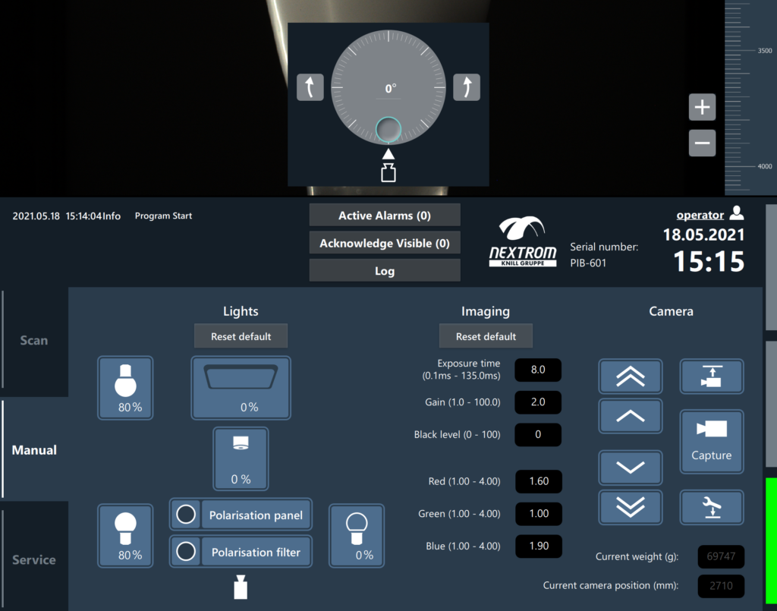The height and width of the screenshot is (611, 777).
Task: Rotate preform clockwise with right arrow
Action: (x=467, y=87)
